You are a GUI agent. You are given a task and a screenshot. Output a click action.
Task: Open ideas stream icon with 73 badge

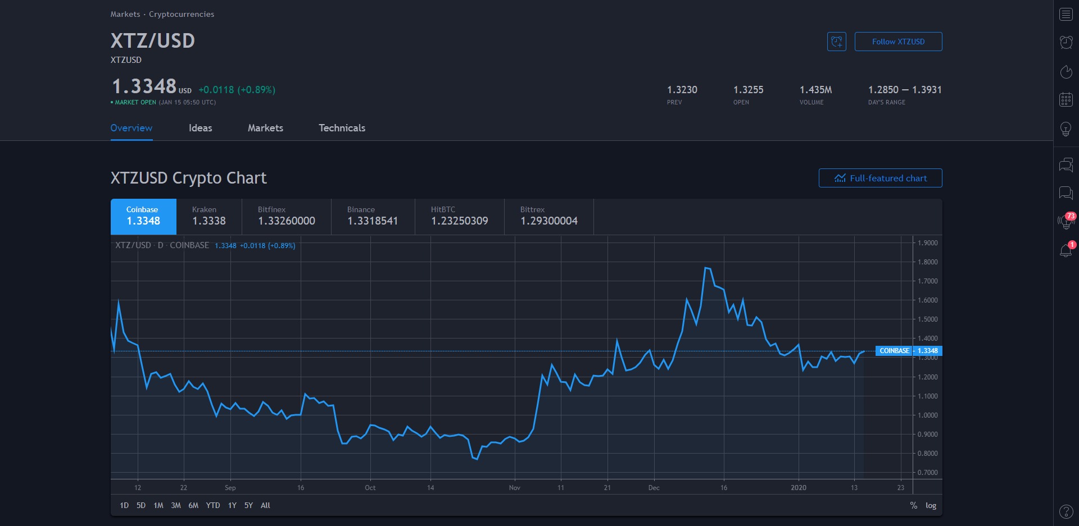pyautogui.click(x=1066, y=221)
